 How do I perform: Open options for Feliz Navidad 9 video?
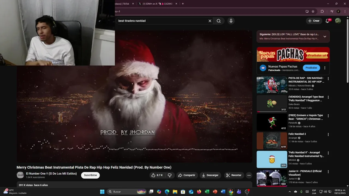point(328,153)
